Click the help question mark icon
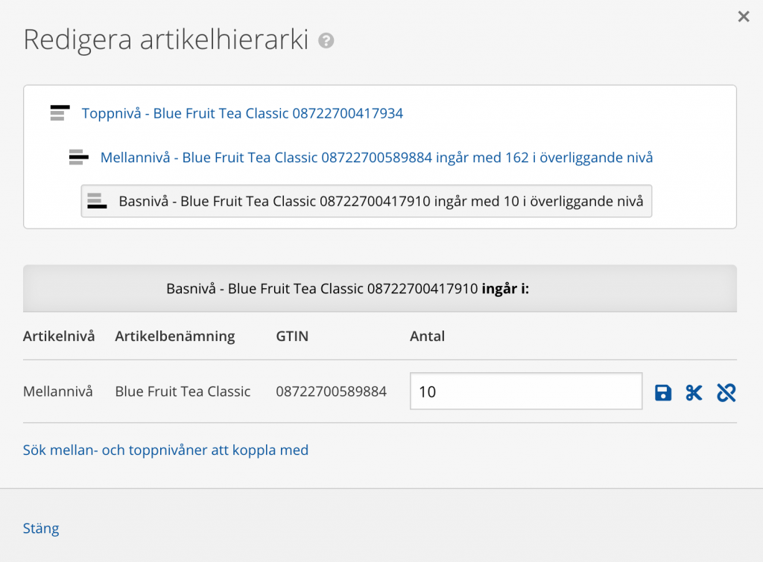The height and width of the screenshot is (562, 763). [x=326, y=40]
